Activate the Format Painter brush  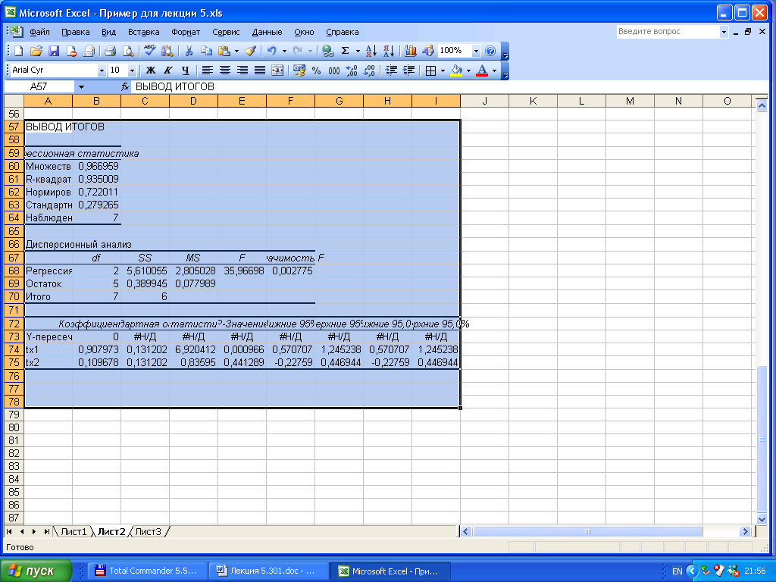point(251,51)
